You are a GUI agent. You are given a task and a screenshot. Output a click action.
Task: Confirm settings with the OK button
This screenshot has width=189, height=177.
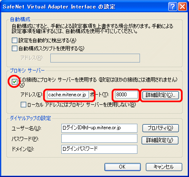point(123,167)
